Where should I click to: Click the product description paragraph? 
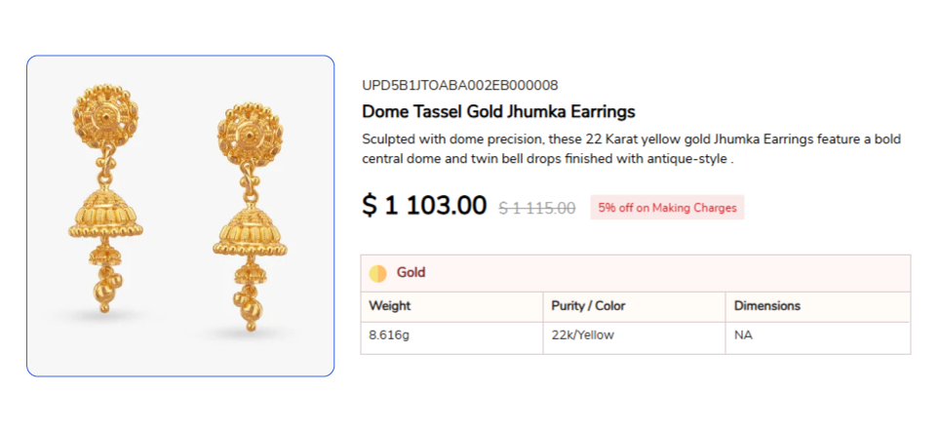pyautogui.click(x=630, y=148)
